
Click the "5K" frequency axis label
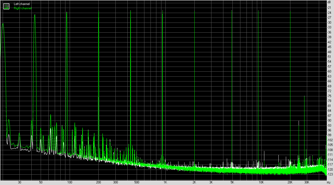232,182
